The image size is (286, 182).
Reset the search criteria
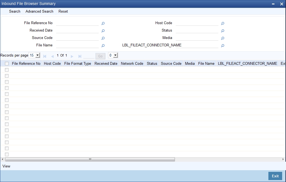[63, 11]
